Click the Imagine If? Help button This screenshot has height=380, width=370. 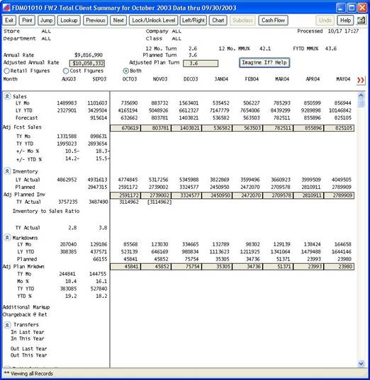pyautogui.click(x=264, y=63)
